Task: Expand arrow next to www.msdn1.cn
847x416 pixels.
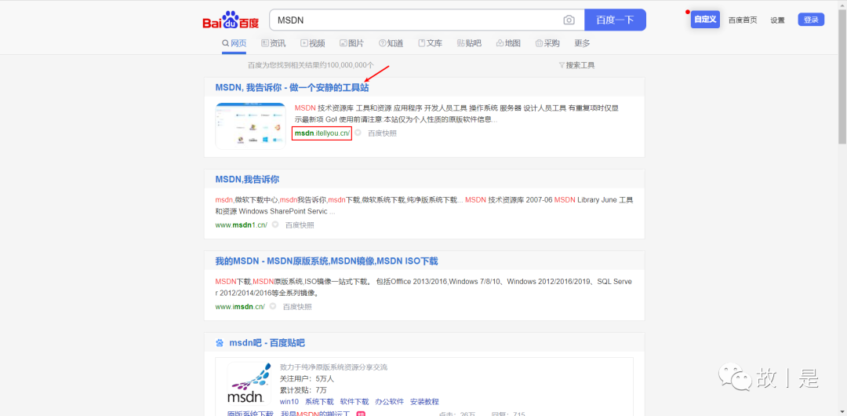Action: (275, 224)
